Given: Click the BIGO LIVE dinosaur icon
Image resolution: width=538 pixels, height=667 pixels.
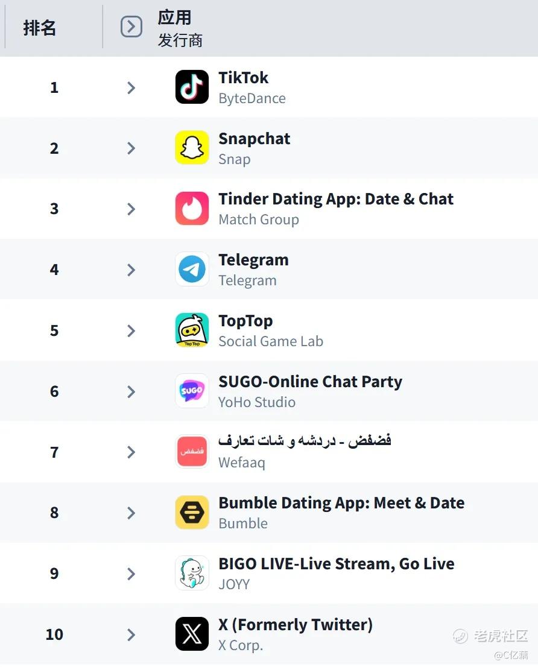Looking at the screenshot, I should pyautogui.click(x=192, y=573).
